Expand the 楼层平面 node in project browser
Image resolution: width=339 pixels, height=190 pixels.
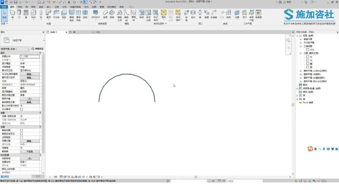(x=300, y=39)
